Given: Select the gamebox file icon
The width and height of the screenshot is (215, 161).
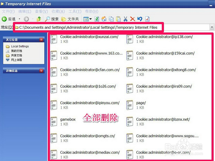Looking at the screenshot, I should pos(53,122).
